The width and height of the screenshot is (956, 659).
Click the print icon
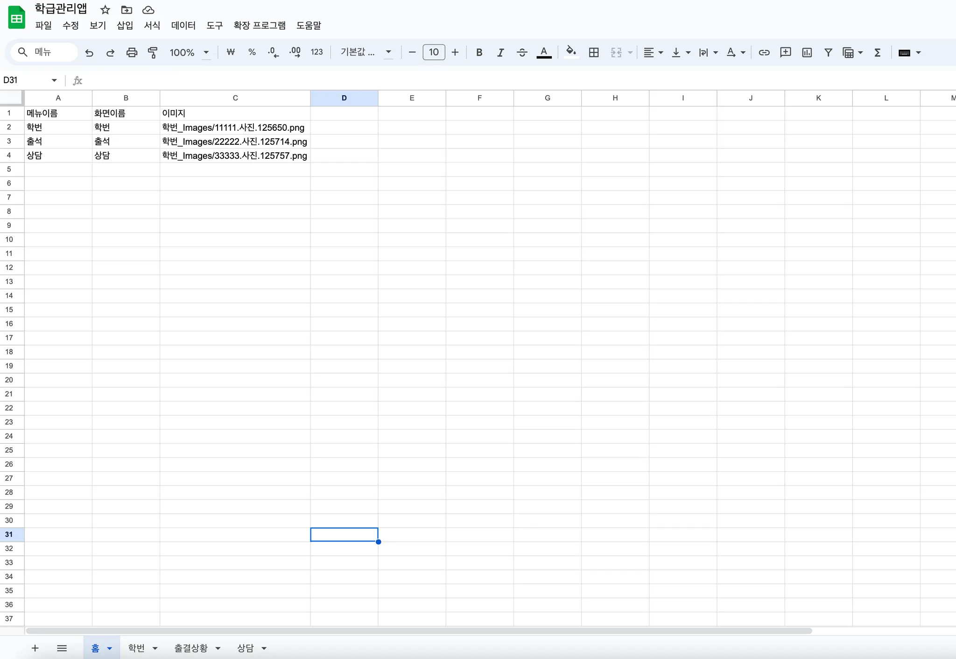point(132,52)
